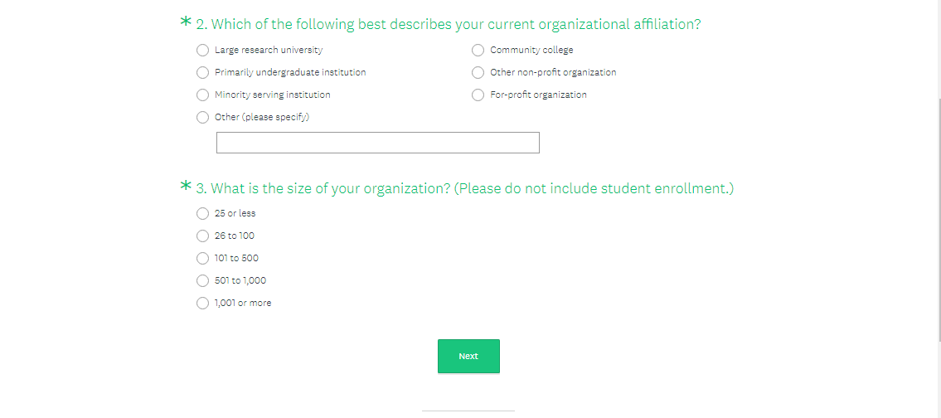The width and height of the screenshot is (941, 418).
Task: Click the required asterisk beside question 3
Action: pyautogui.click(x=186, y=187)
